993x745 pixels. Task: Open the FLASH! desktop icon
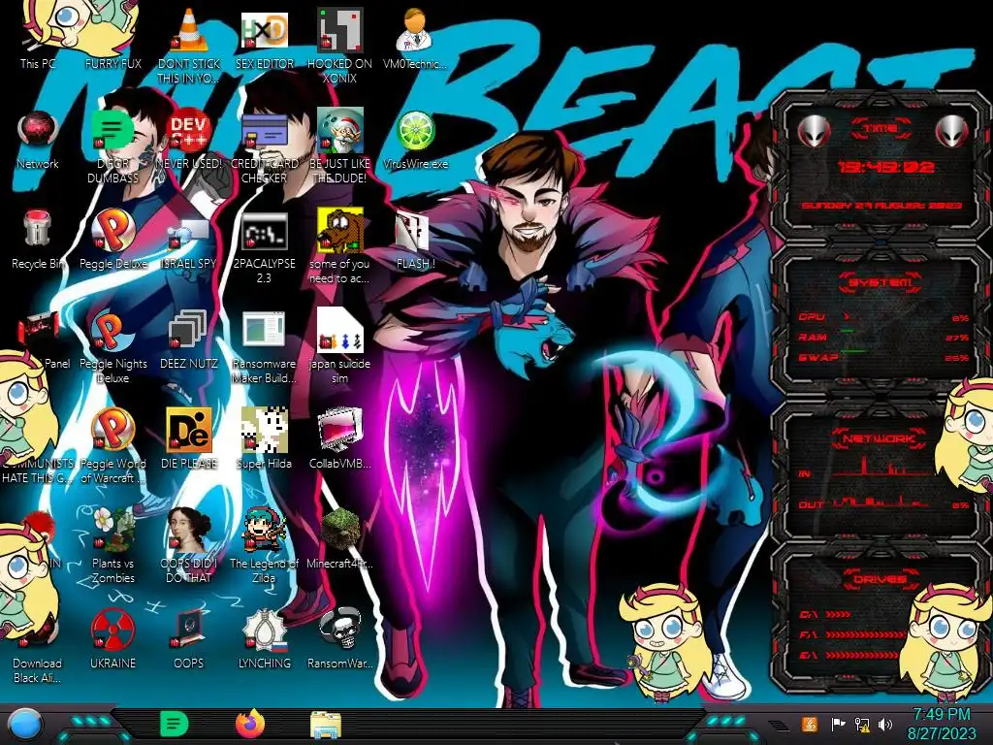(415, 240)
